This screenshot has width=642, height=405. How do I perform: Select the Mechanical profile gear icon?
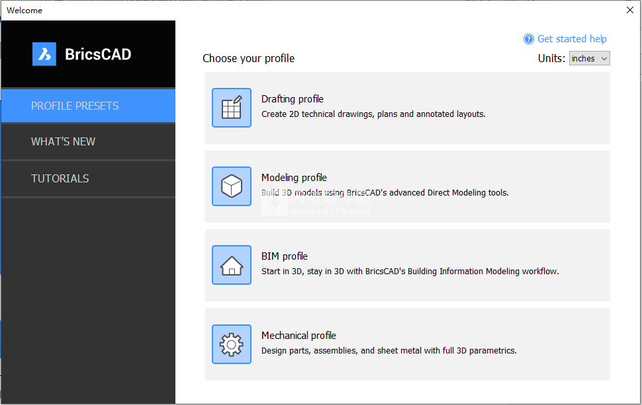[x=232, y=344]
